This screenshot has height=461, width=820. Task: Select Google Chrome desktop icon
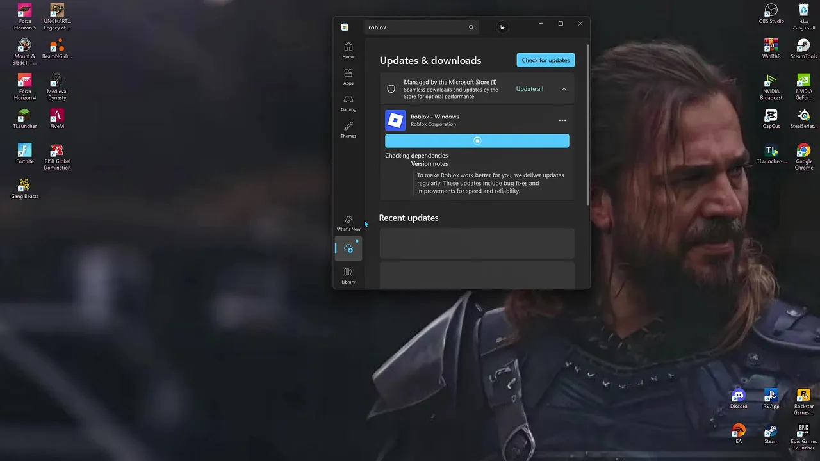tap(804, 158)
